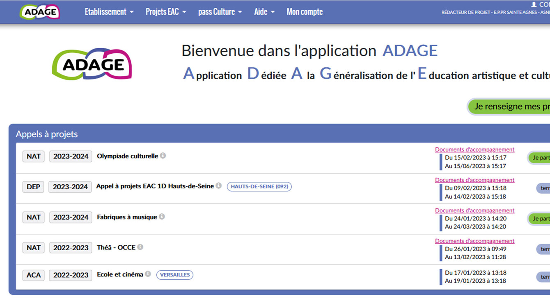Click the terminé badge for Ecole et cinéma
Image resolution: width=550 pixels, height=299 pixels.
click(x=543, y=277)
